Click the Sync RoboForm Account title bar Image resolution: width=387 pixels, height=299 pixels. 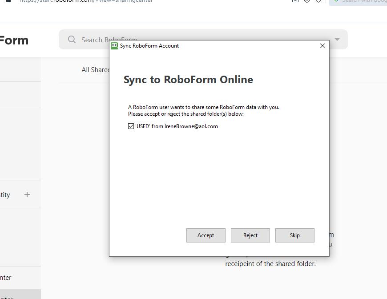pos(222,46)
